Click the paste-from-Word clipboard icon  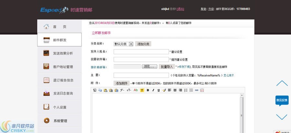coord(116,90)
